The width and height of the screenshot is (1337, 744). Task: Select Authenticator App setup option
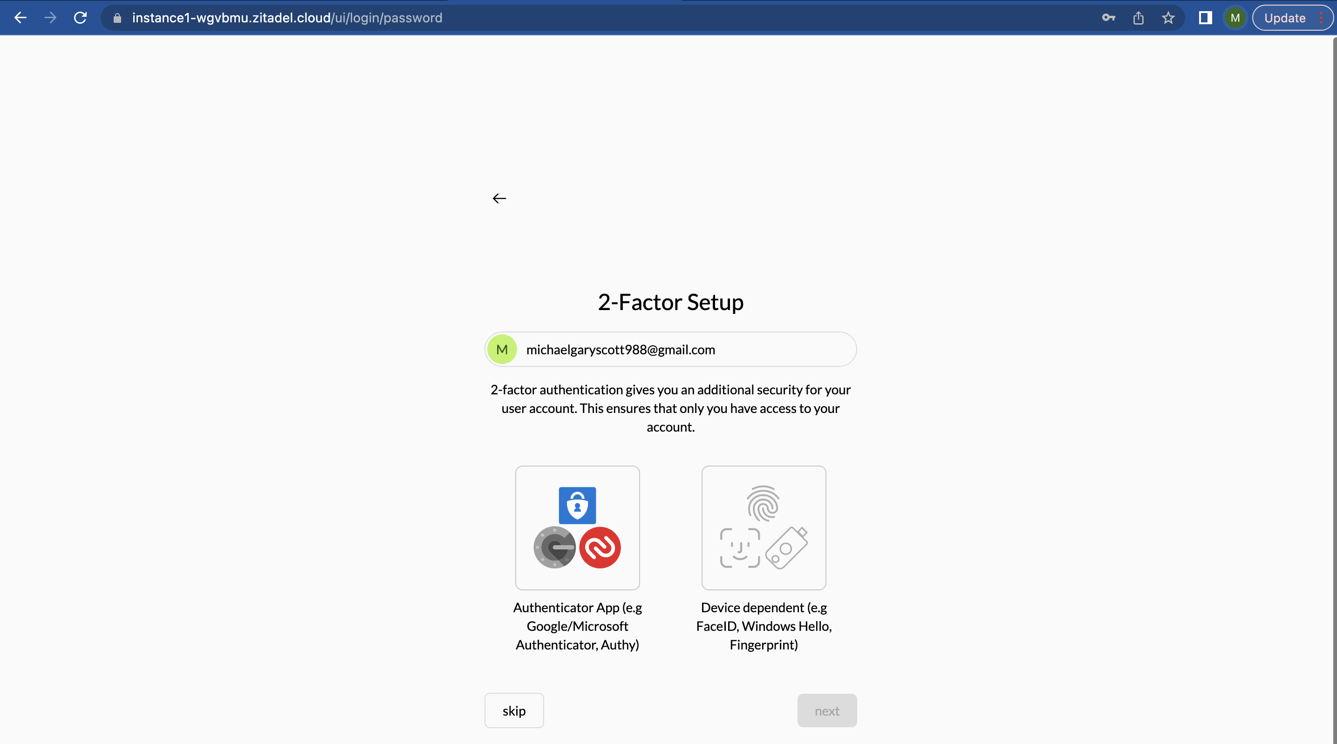click(577, 527)
